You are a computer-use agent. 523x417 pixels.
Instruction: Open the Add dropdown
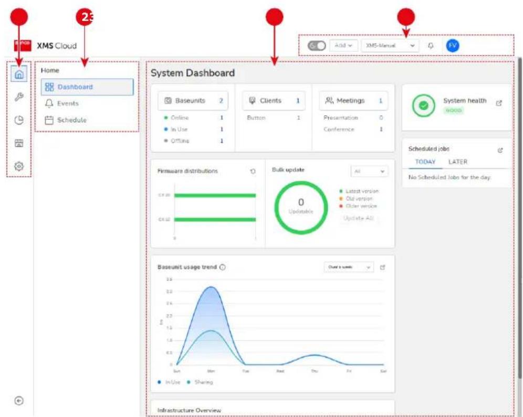tap(343, 45)
